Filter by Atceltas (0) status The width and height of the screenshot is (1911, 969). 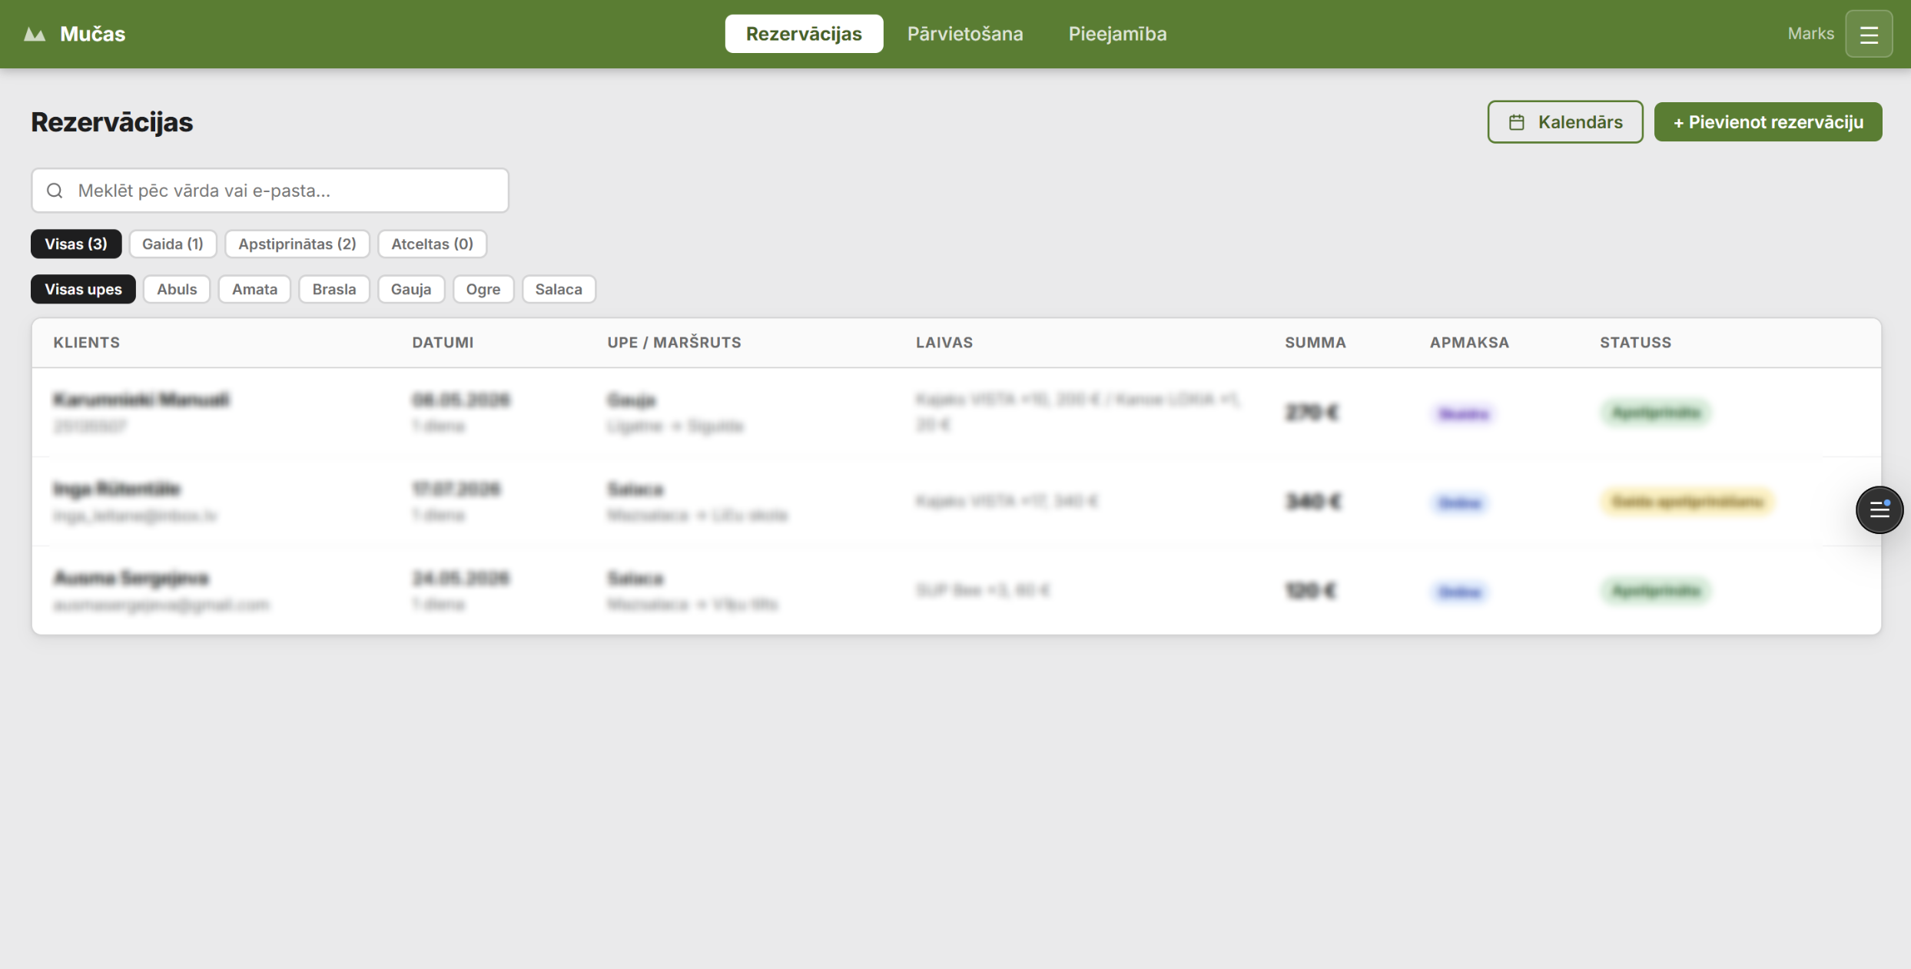[432, 244]
